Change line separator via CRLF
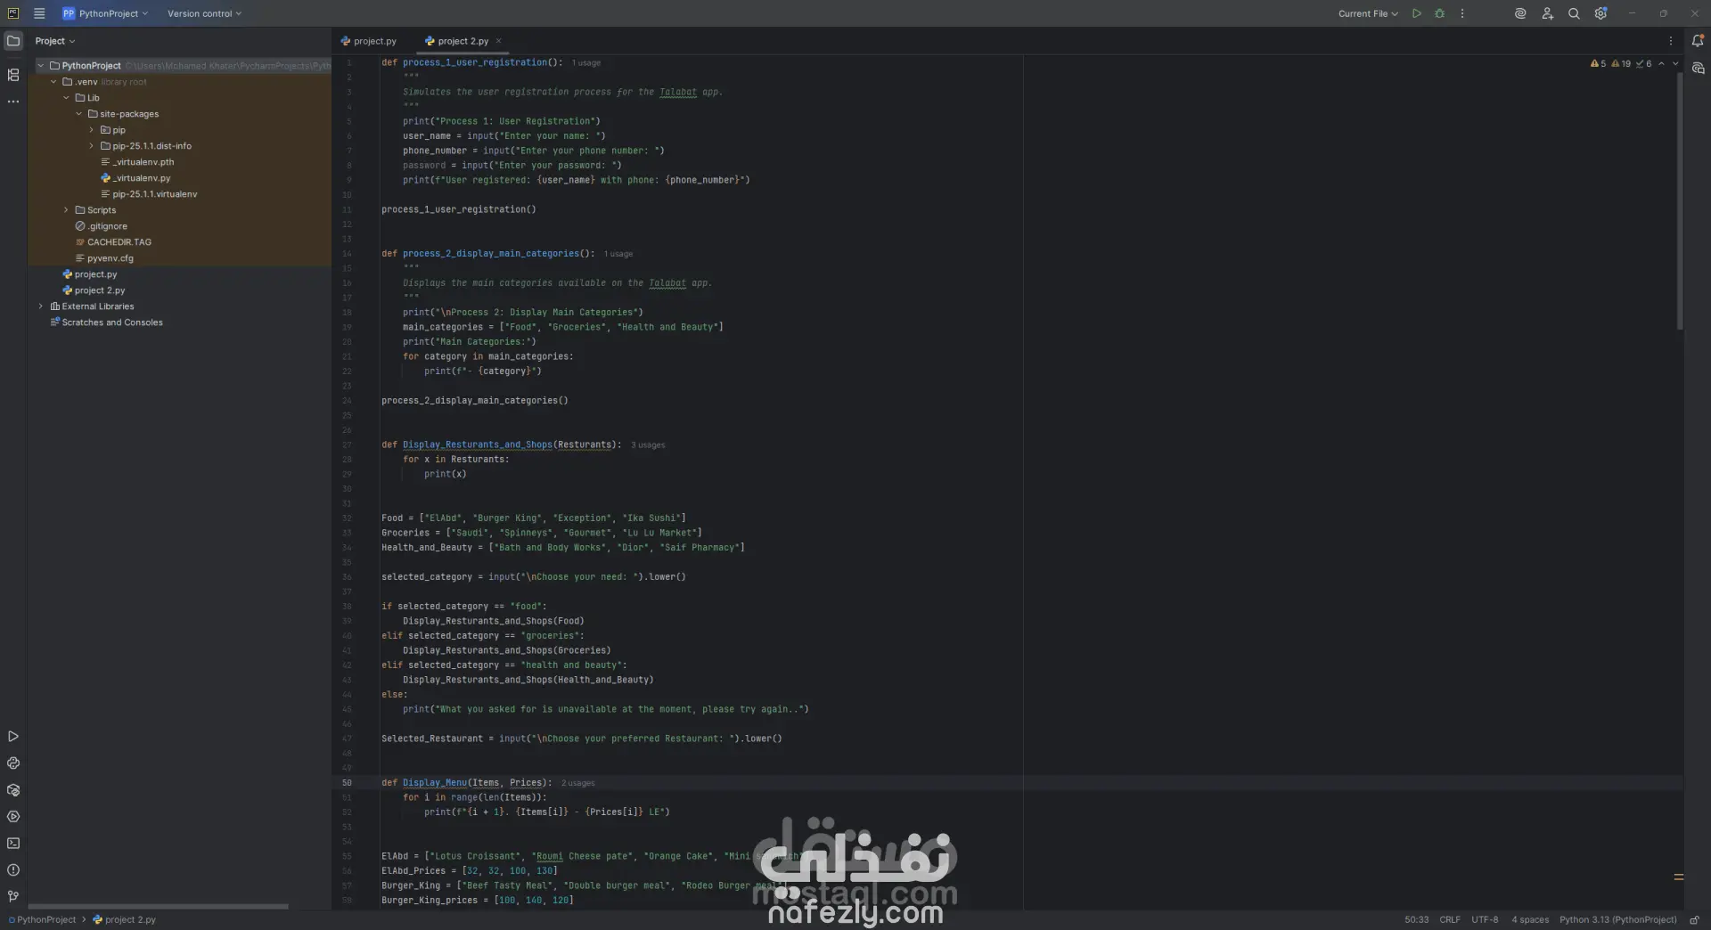The height and width of the screenshot is (930, 1711). [x=1450, y=920]
